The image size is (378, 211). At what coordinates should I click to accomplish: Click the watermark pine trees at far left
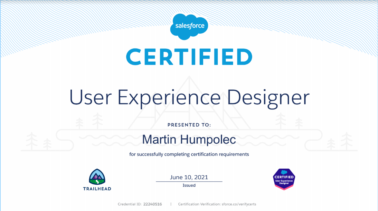pos(39,141)
